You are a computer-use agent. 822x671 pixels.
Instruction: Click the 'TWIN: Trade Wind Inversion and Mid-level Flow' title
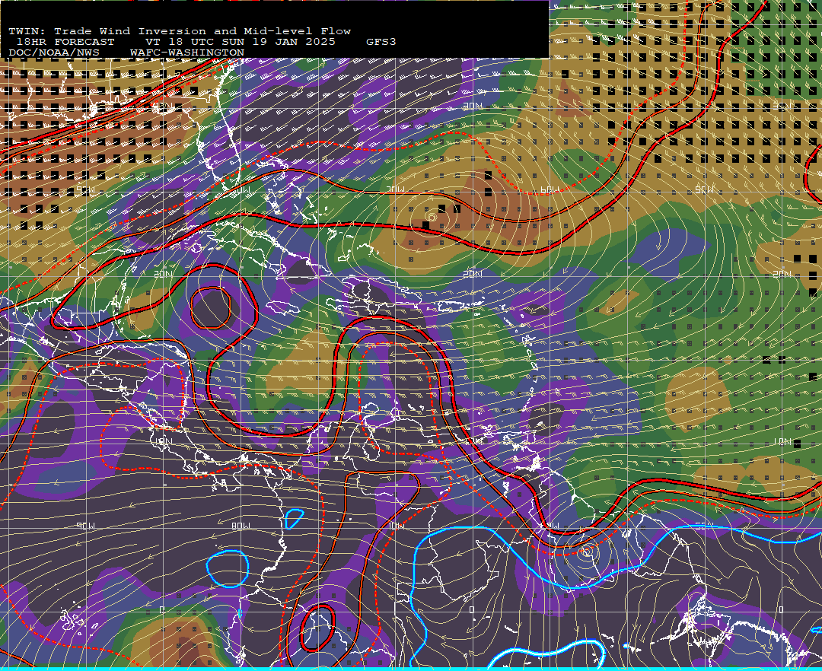[180, 31]
